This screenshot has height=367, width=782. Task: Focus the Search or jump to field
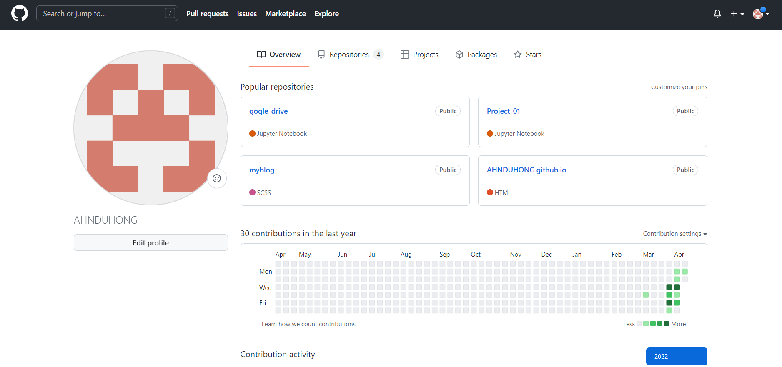coord(107,13)
